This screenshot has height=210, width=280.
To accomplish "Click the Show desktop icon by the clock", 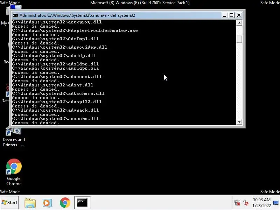I will coord(276,203).
